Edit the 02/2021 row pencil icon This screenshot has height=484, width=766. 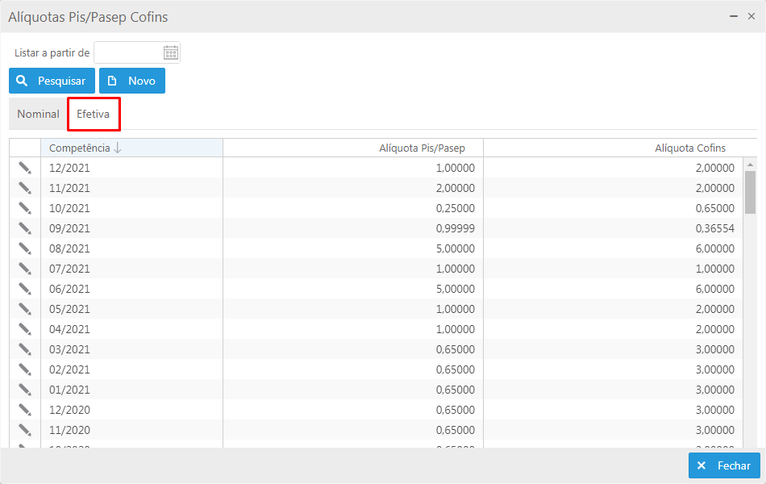[x=25, y=369]
